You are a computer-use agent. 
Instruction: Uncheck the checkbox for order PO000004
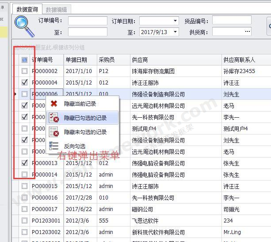point(25,82)
